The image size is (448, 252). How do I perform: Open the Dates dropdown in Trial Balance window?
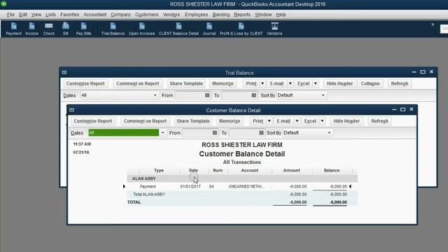[x=155, y=95]
